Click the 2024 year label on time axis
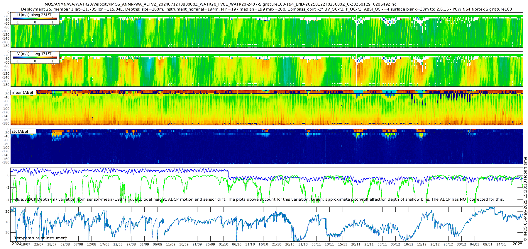528x249 pixels. pyautogui.click(x=16, y=244)
